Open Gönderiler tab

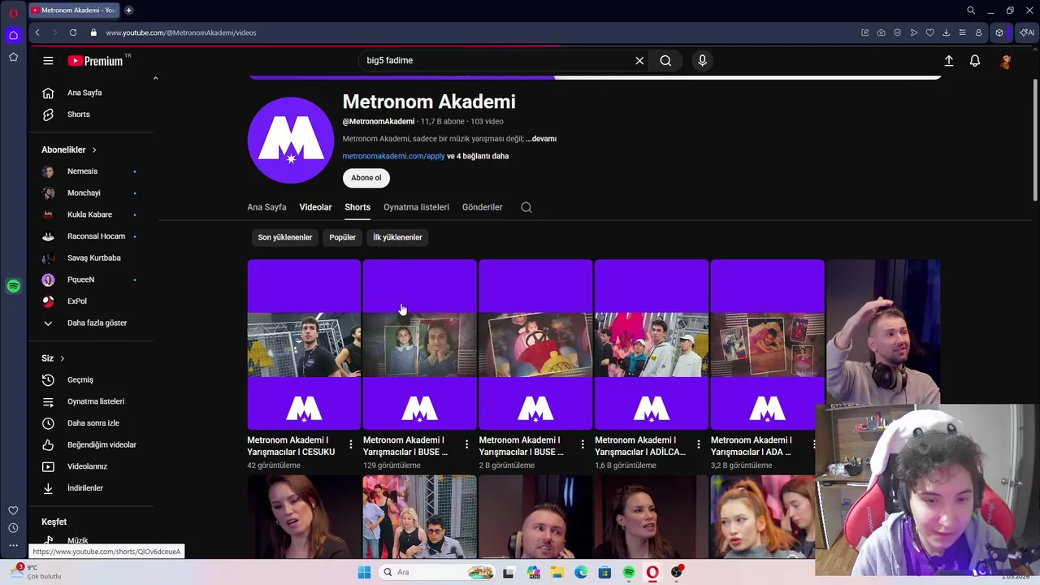coord(483,207)
